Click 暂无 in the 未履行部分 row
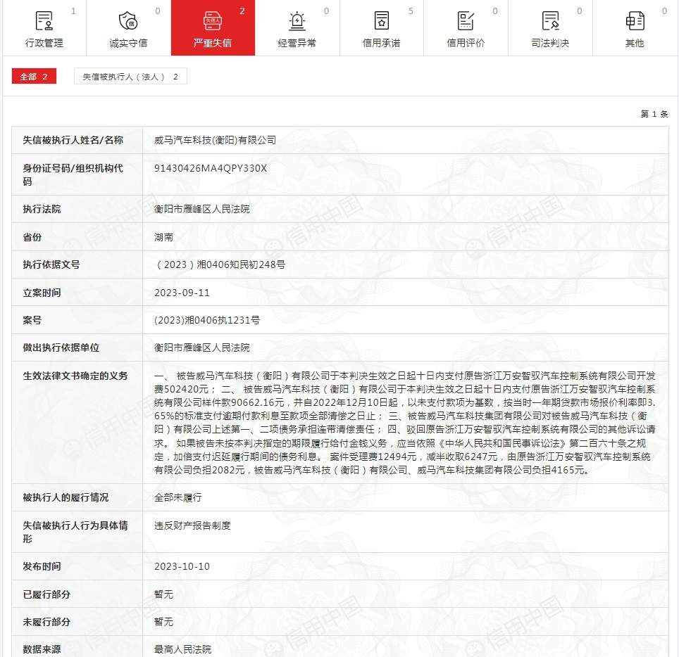 click(163, 622)
